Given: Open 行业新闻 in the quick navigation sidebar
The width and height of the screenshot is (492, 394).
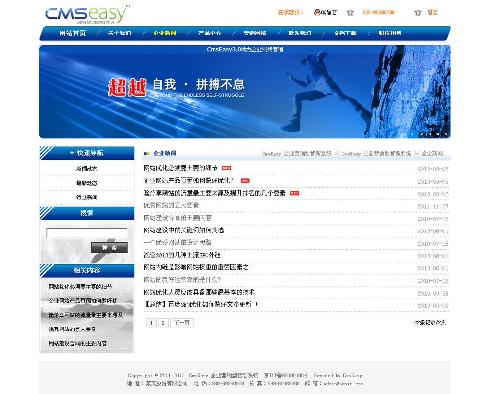Looking at the screenshot, I should point(87,197).
